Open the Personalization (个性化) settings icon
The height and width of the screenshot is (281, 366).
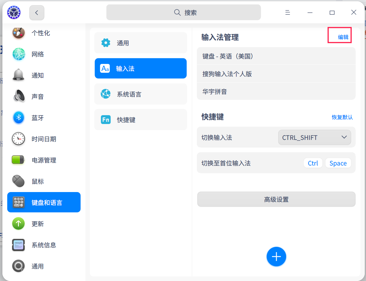click(19, 33)
